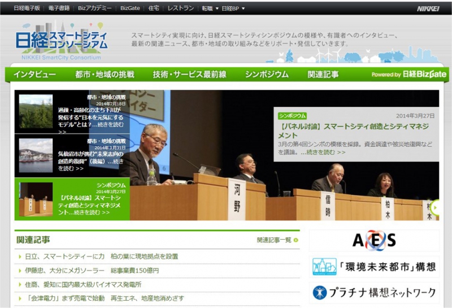
Task: Switch to the シンポジウム tab
Action: coord(267,75)
